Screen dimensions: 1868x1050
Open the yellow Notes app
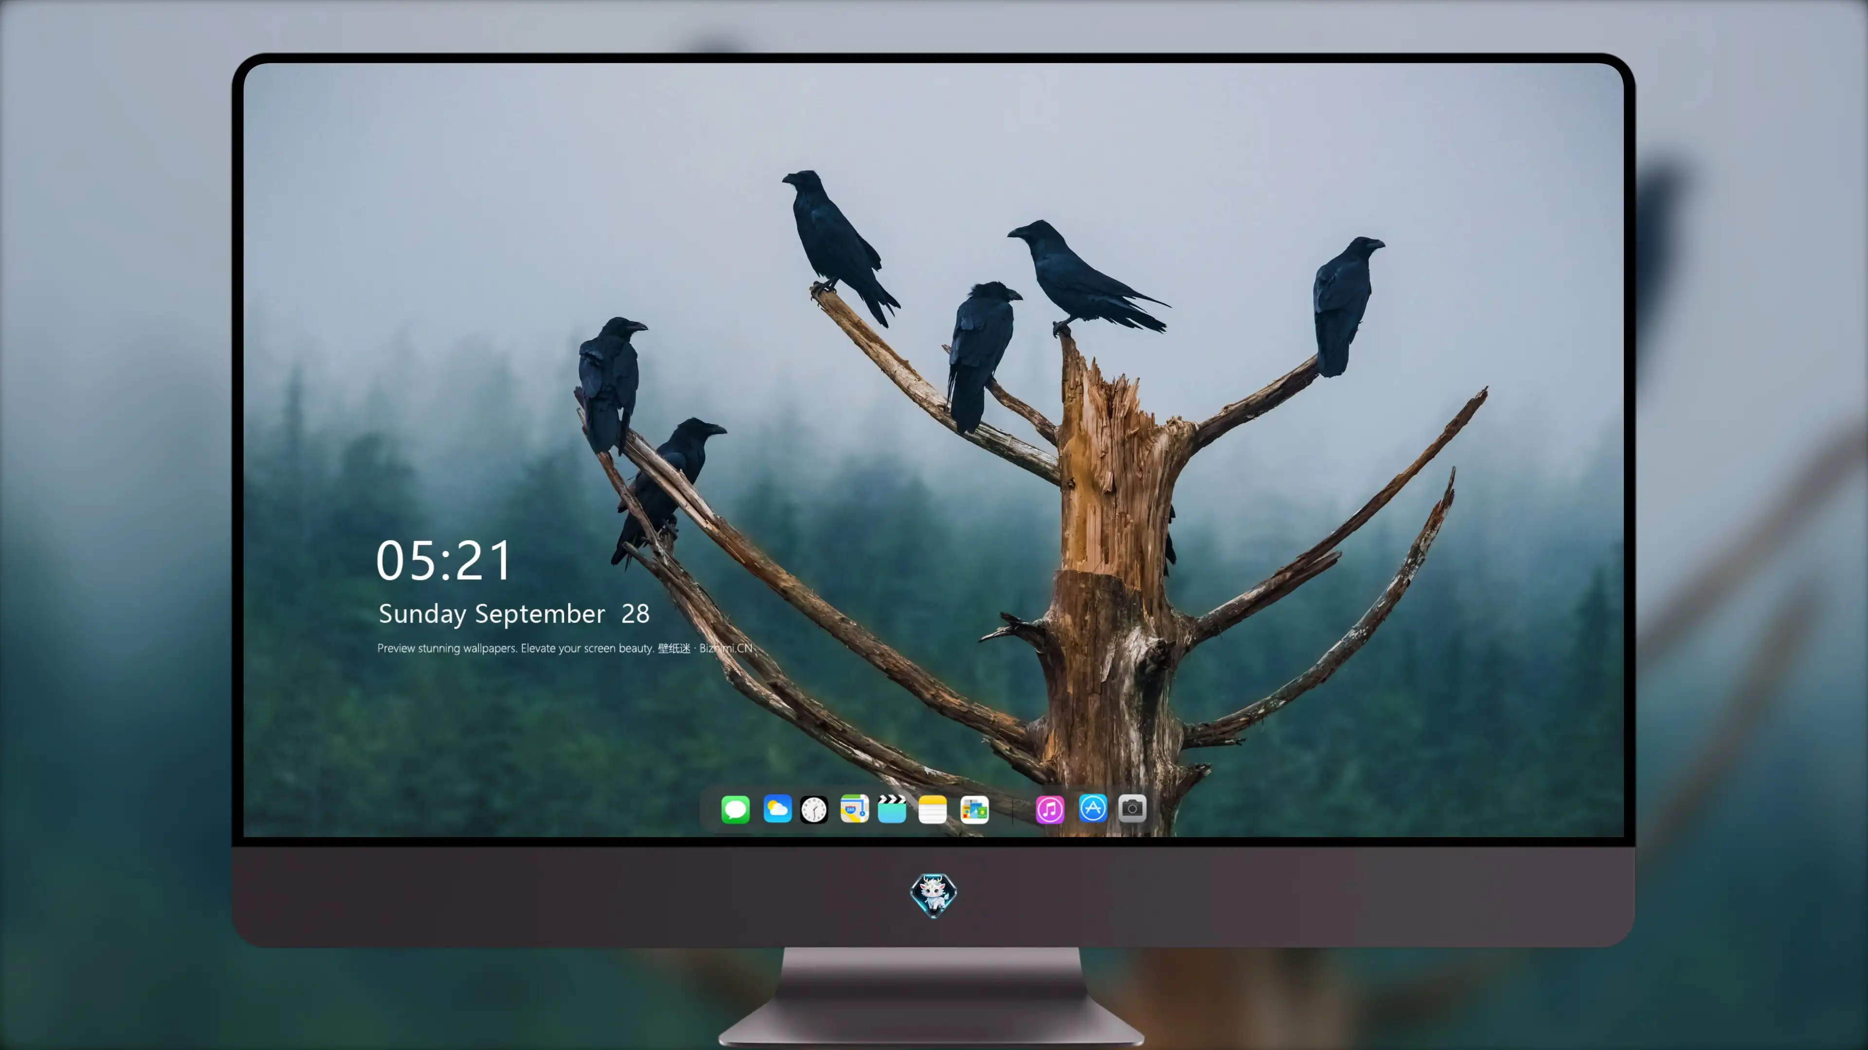tap(933, 809)
